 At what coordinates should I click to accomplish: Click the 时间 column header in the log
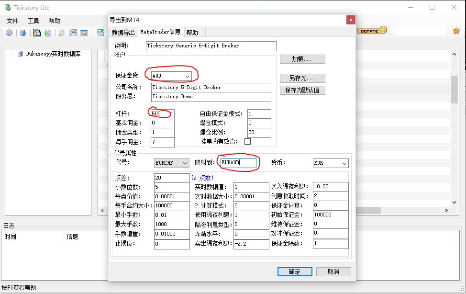click(10, 237)
